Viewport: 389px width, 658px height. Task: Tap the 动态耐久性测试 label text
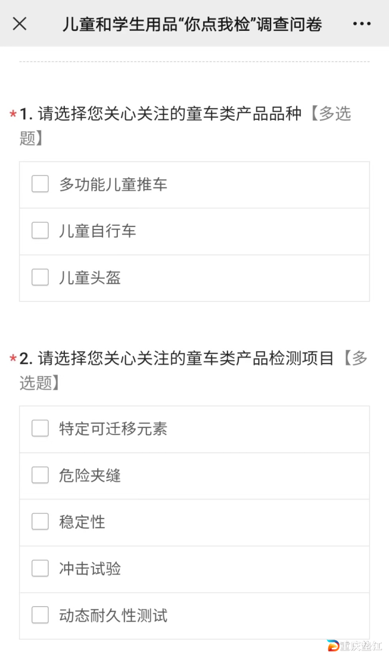pyautogui.click(x=113, y=615)
